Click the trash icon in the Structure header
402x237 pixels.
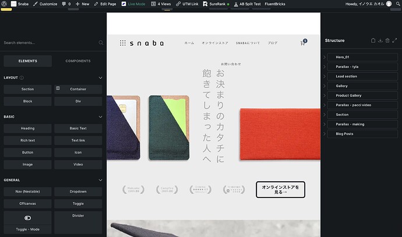tap(387, 41)
